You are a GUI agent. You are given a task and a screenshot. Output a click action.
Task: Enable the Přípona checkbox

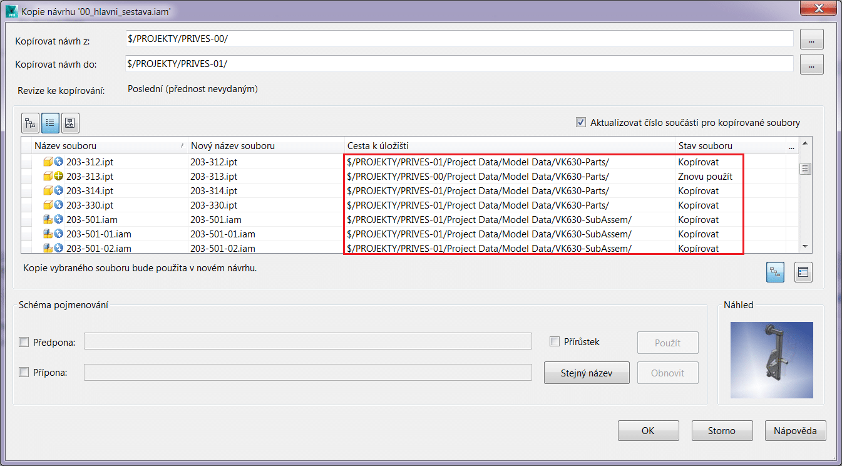24,372
